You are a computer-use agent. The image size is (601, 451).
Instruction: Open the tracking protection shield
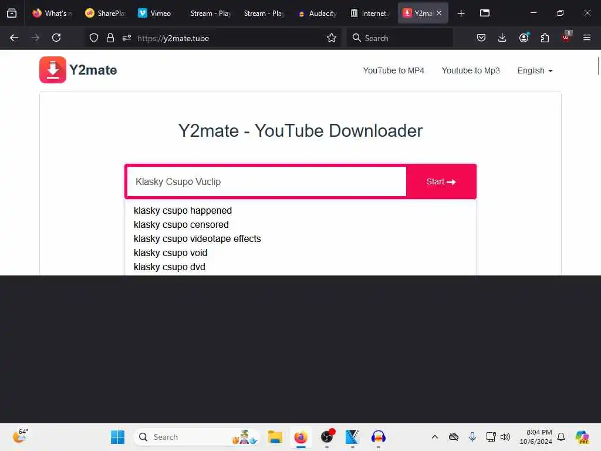click(94, 38)
